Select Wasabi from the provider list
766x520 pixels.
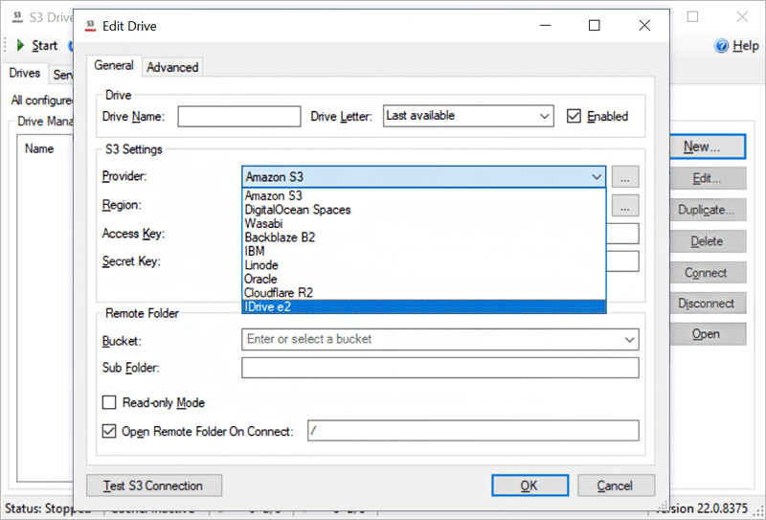(423, 223)
